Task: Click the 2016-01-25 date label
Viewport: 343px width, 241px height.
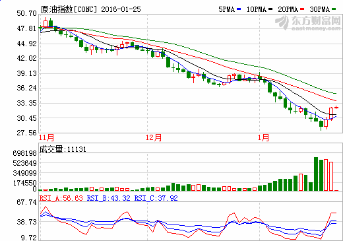Action: [x=121, y=9]
